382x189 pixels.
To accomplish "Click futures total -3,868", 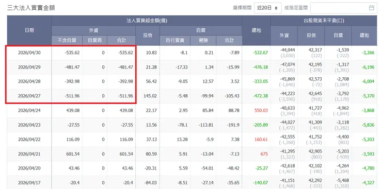I will click(x=368, y=110).
